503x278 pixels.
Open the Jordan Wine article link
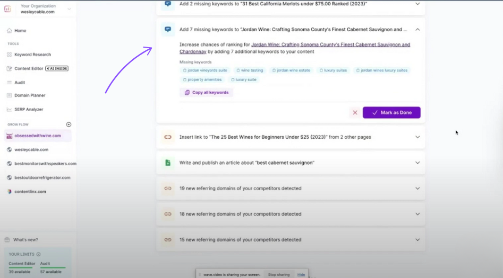294,48
